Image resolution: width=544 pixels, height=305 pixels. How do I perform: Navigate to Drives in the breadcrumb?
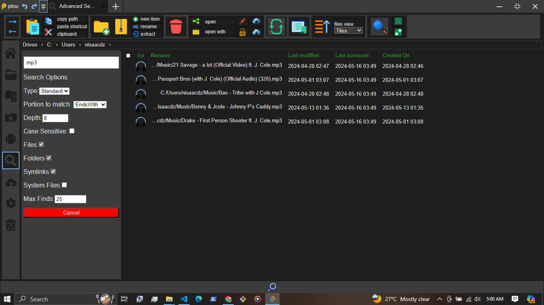coord(30,45)
